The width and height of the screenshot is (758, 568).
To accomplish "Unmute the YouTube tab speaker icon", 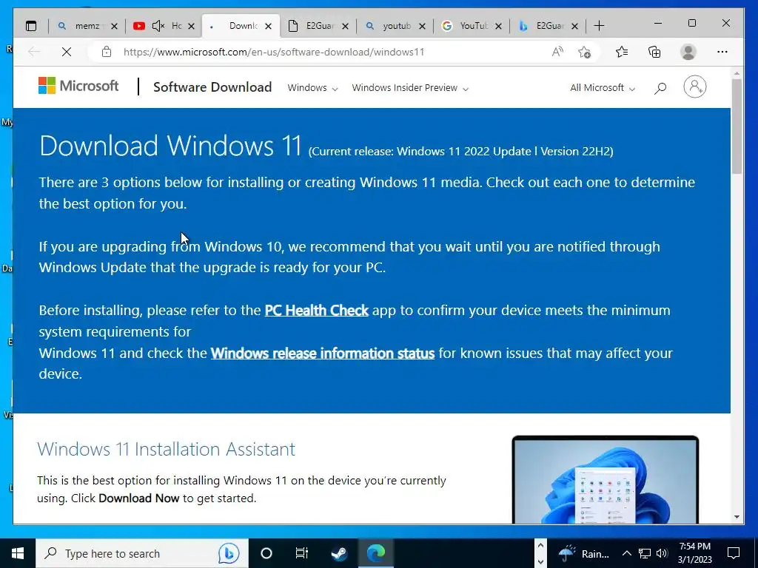I will [158, 26].
